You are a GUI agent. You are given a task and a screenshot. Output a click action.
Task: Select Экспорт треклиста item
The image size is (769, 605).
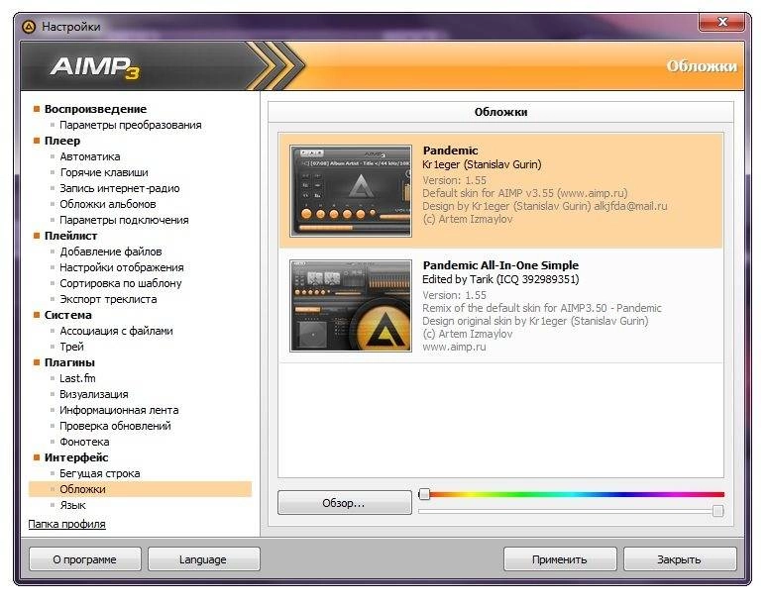click(108, 299)
